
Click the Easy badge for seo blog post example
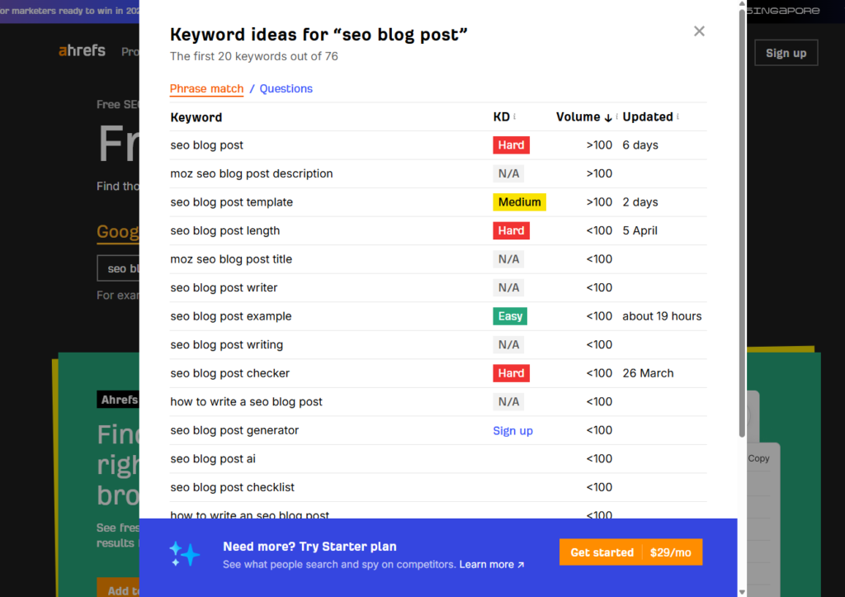(x=509, y=316)
